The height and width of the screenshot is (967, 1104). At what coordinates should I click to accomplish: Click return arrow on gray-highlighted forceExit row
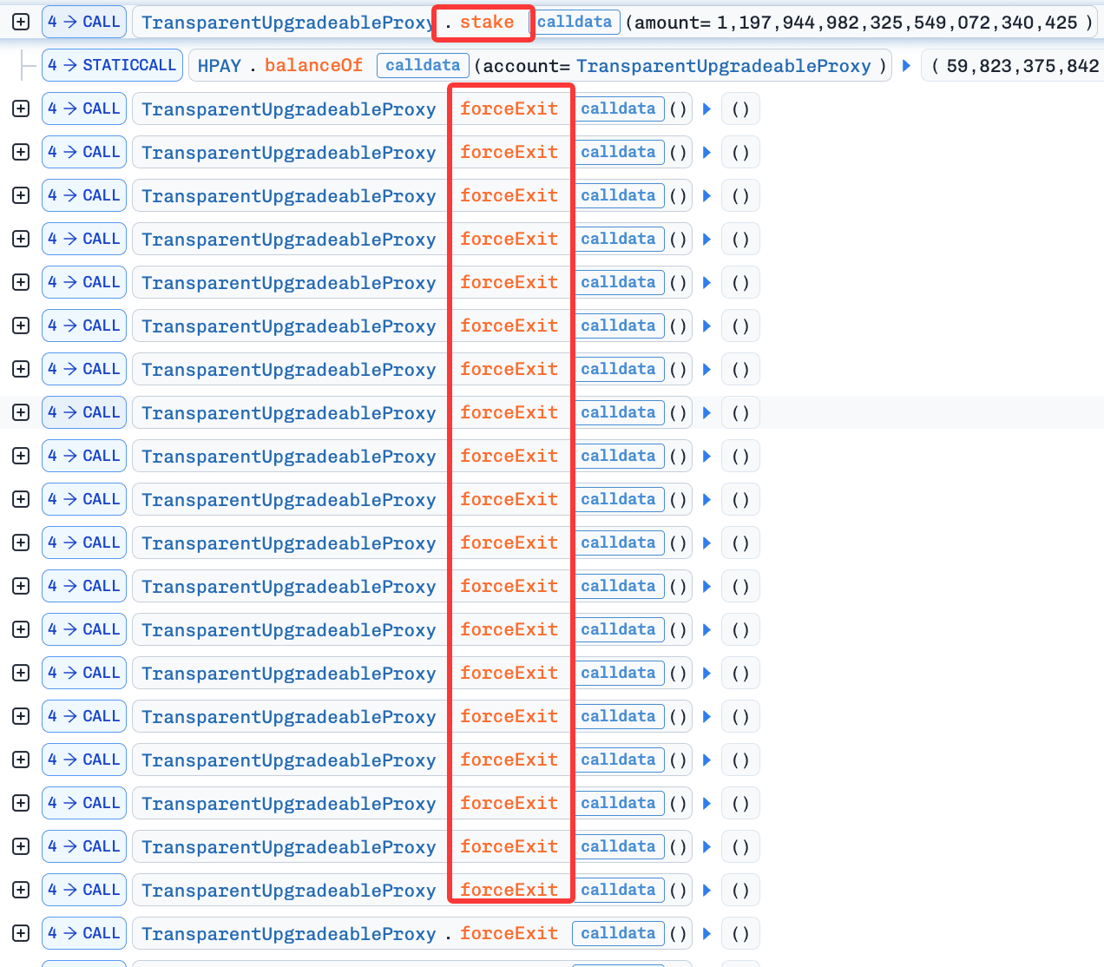706,412
